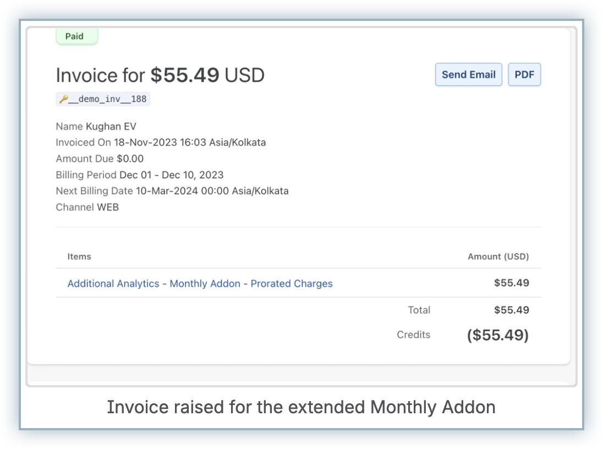Click the Credits amount ($55.49)
603x449 pixels.
[x=497, y=335]
